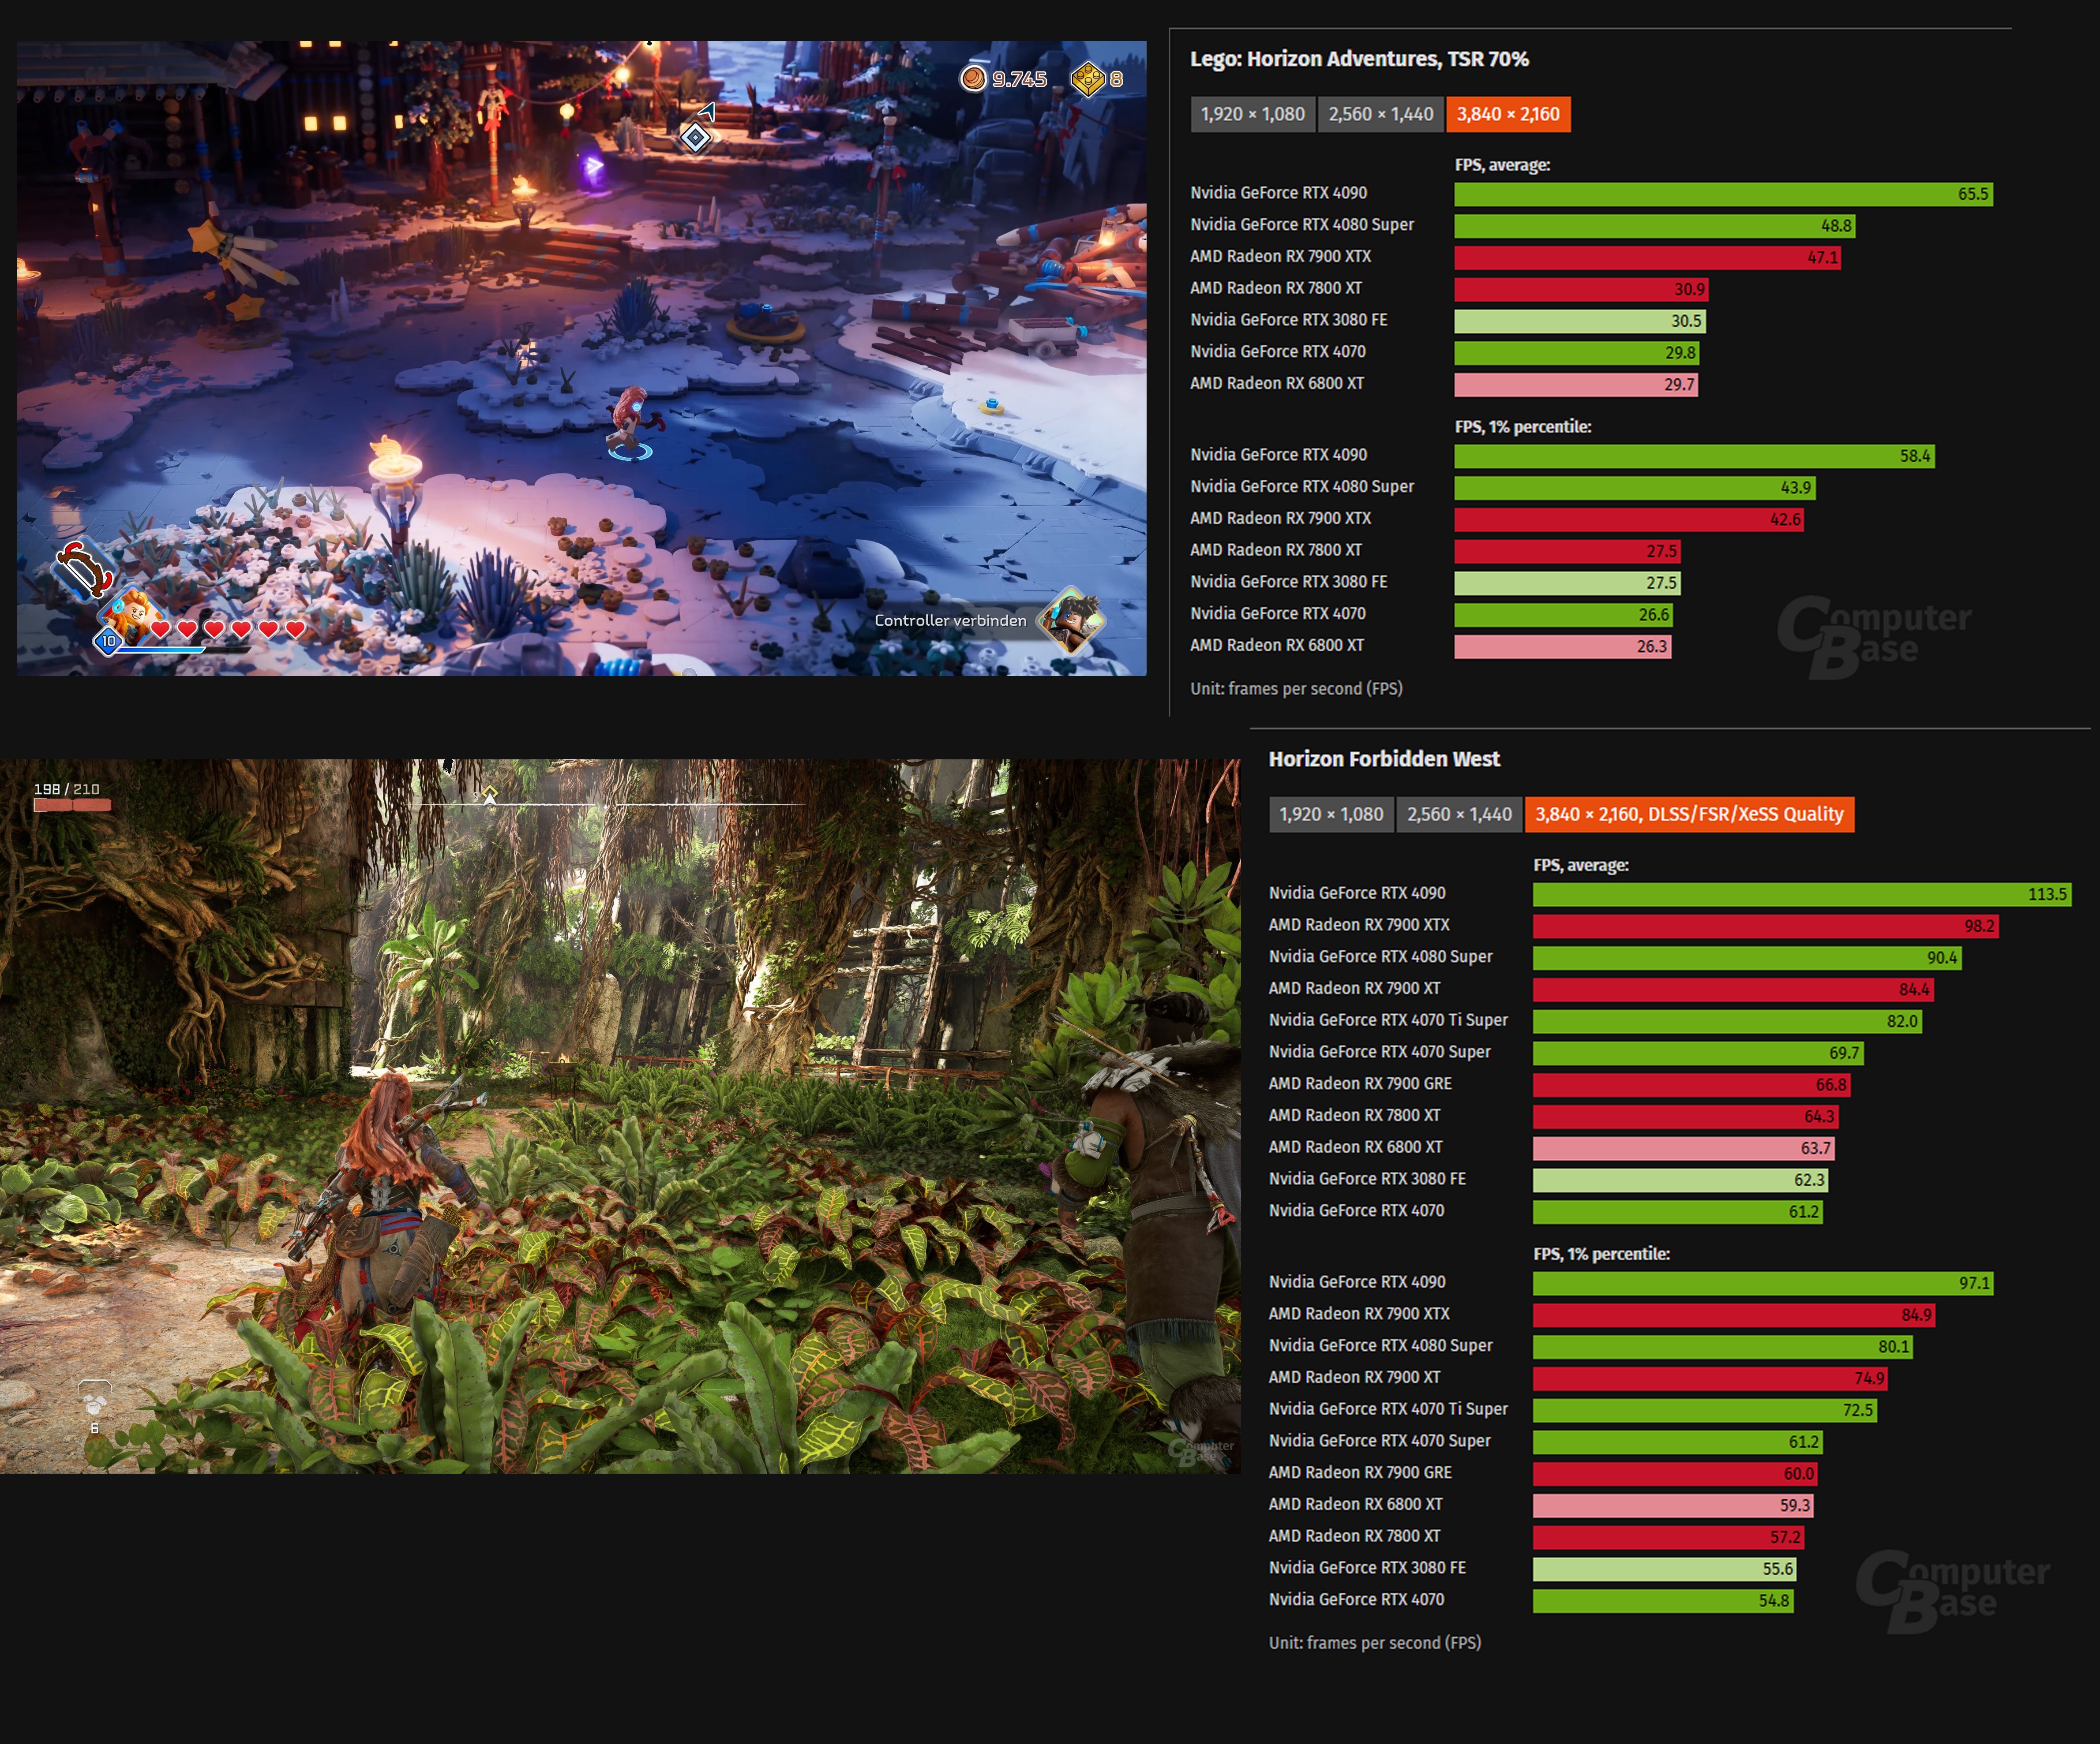Click the Lego percentile bar showing 26.3
2100x1744 pixels.
pos(1562,646)
